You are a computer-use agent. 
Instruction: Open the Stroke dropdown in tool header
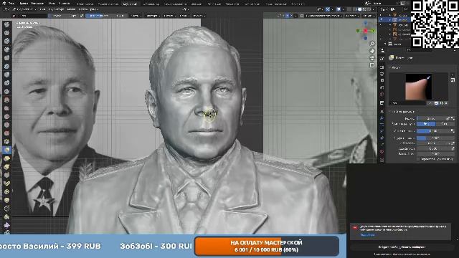tap(169, 16)
